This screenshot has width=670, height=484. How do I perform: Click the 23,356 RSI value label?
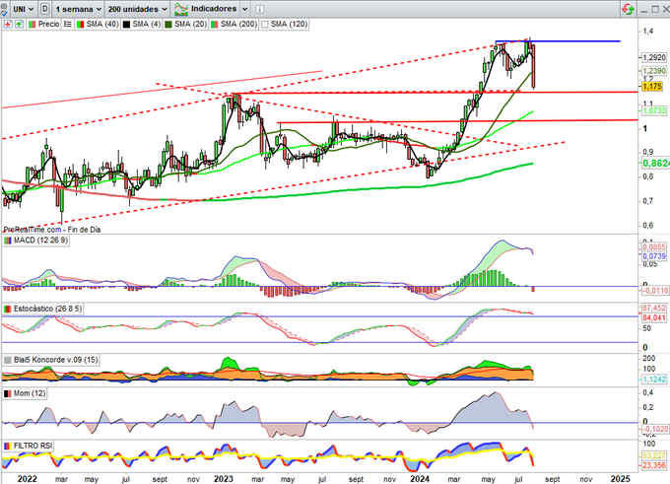654,465
